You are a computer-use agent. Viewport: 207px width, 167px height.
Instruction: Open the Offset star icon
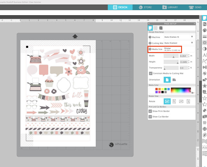204,86
